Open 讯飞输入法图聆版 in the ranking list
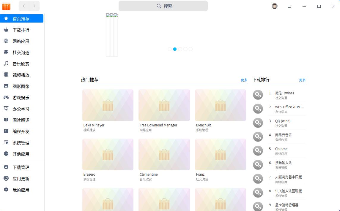The image size is (340, 211). pos(288,191)
